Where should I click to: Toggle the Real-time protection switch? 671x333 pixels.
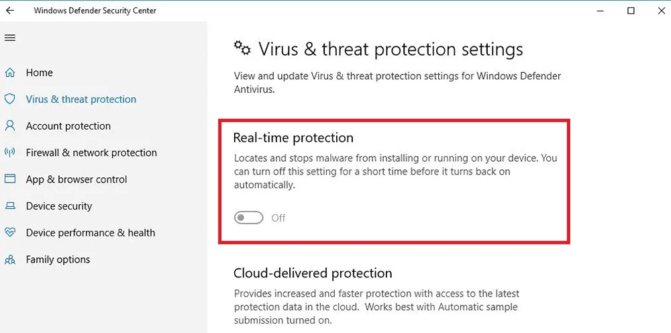249,218
